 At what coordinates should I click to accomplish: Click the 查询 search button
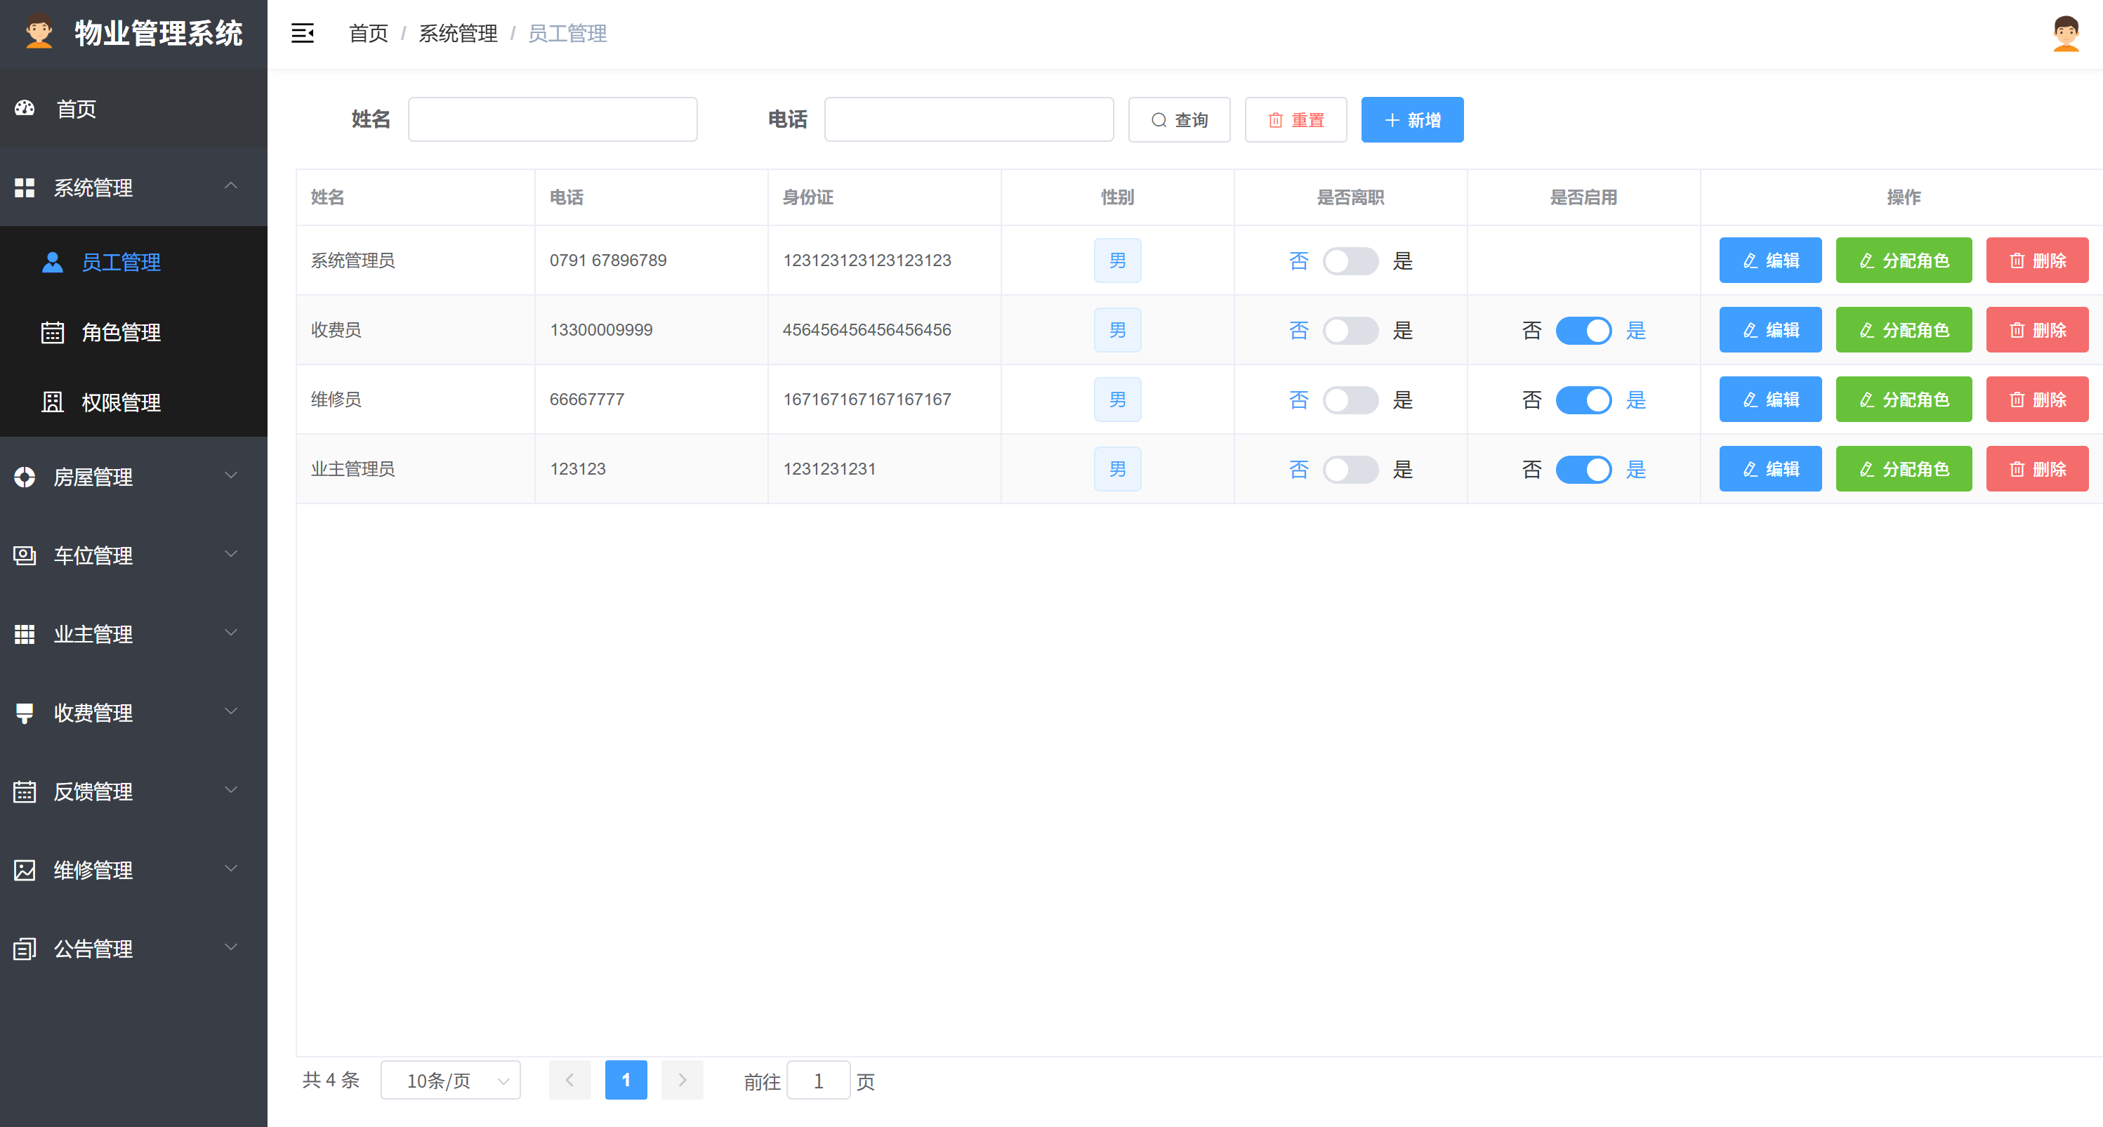coord(1179,120)
